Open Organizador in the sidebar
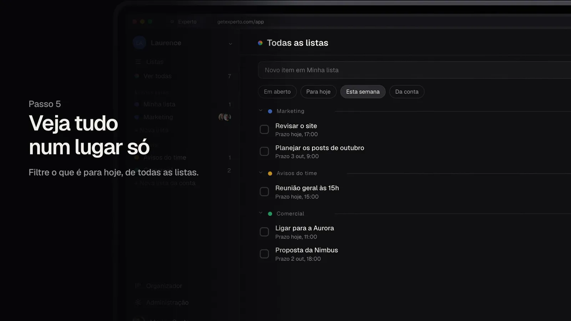The height and width of the screenshot is (321, 571). pyautogui.click(x=164, y=286)
